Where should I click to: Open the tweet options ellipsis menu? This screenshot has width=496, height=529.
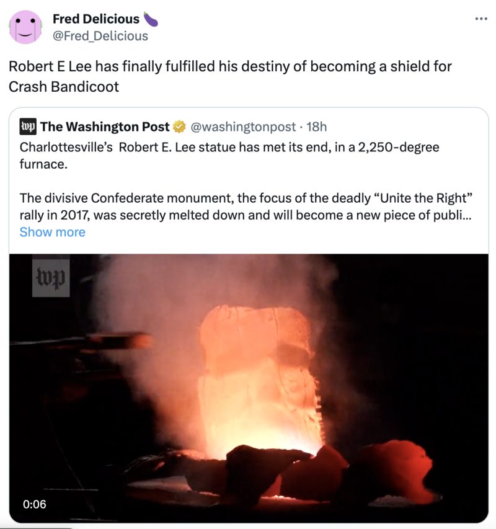tap(480, 19)
